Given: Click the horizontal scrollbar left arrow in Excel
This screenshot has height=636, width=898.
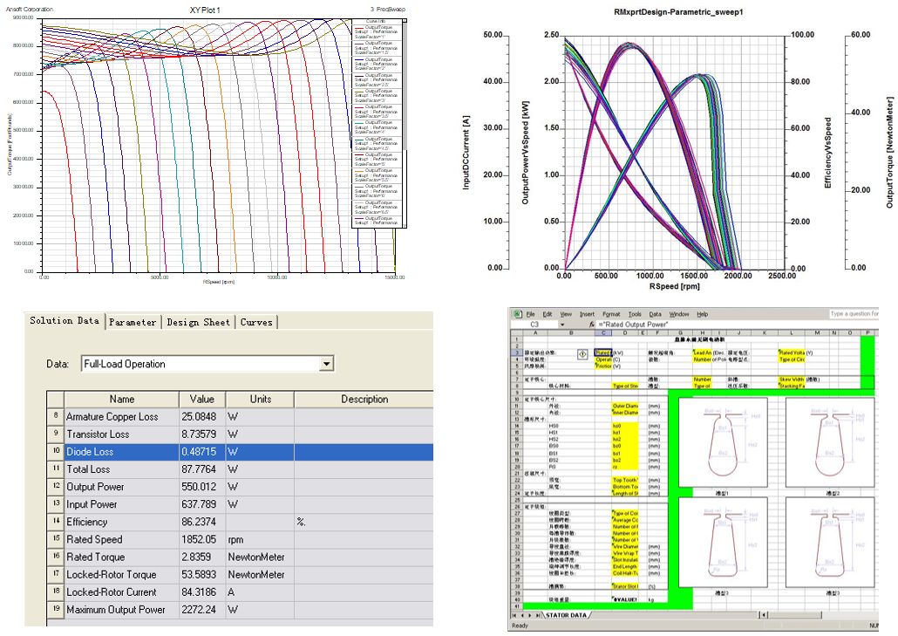Looking at the screenshot, I should click(764, 615).
